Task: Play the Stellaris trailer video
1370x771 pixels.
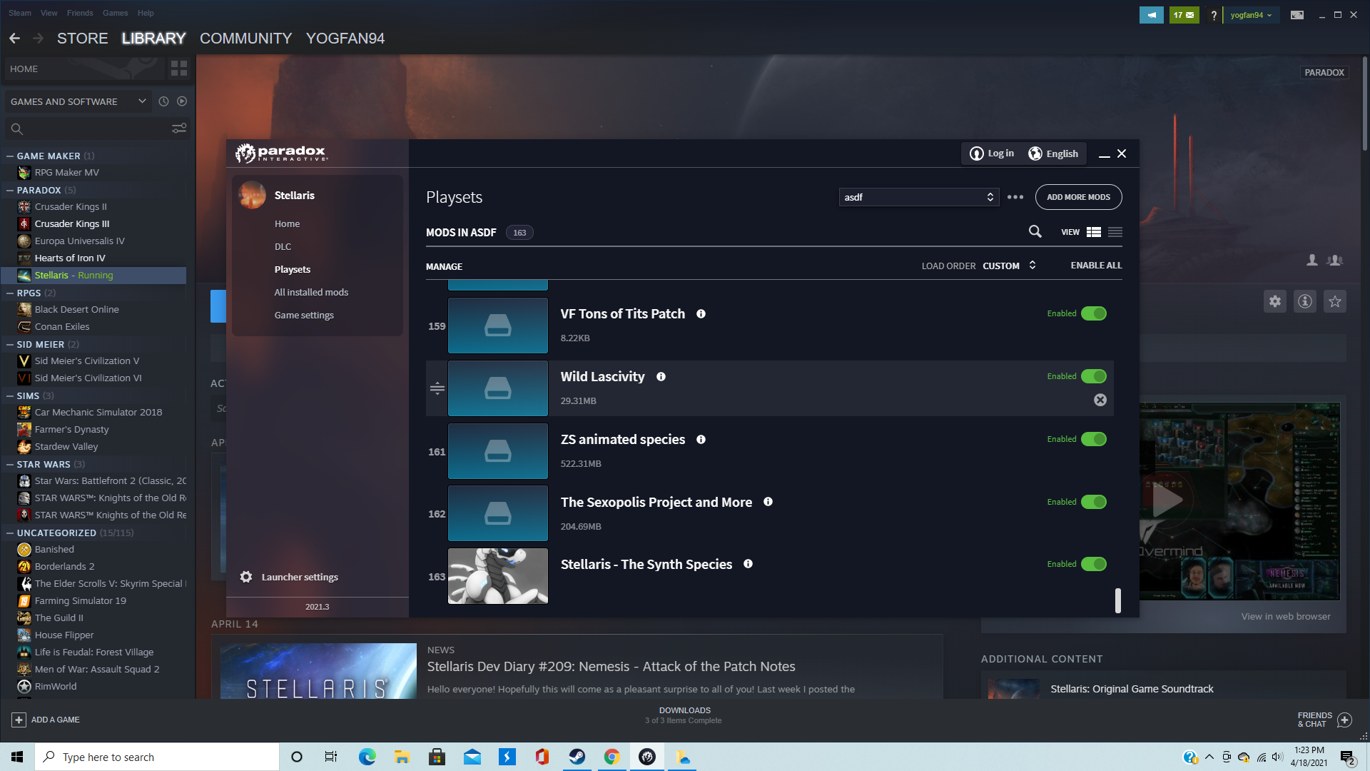Action: [x=1167, y=500]
